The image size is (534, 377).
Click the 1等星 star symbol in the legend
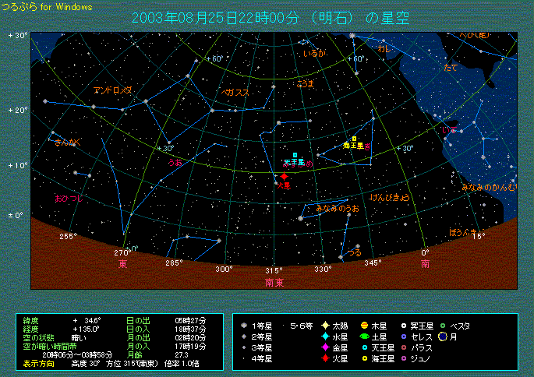click(244, 326)
